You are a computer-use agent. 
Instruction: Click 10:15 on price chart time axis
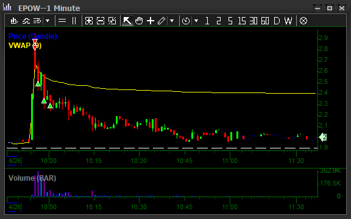click(94, 161)
